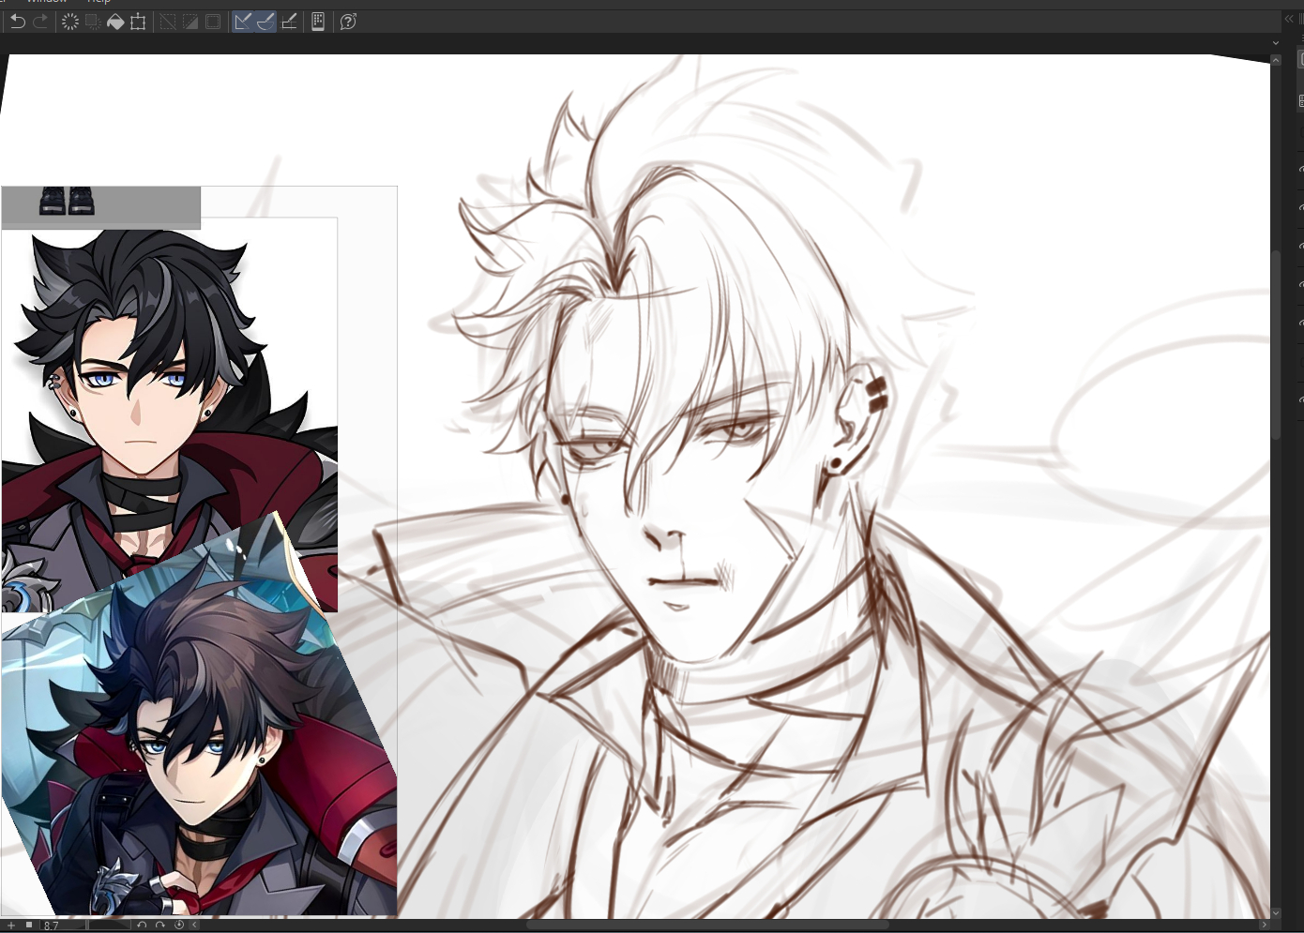Screen dimensions: 1304x933
Task: Click the Undo arrow in the command bar
Action: [17, 22]
